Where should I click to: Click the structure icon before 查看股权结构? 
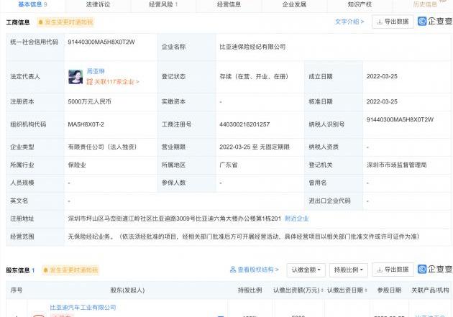click(233, 270)
